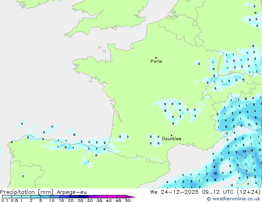Pick the 1 to 2 mm legend swatch
The height and width of the screenshot is (202, 262).
[x=26, y=197]
